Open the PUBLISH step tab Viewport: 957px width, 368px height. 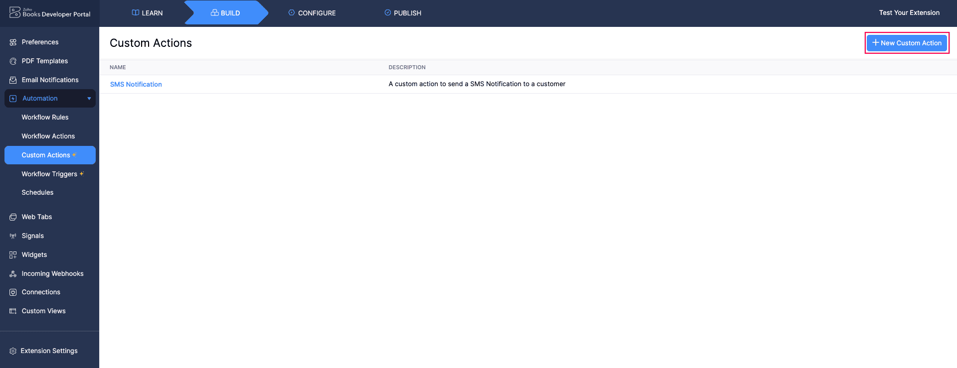click(403, 13)
